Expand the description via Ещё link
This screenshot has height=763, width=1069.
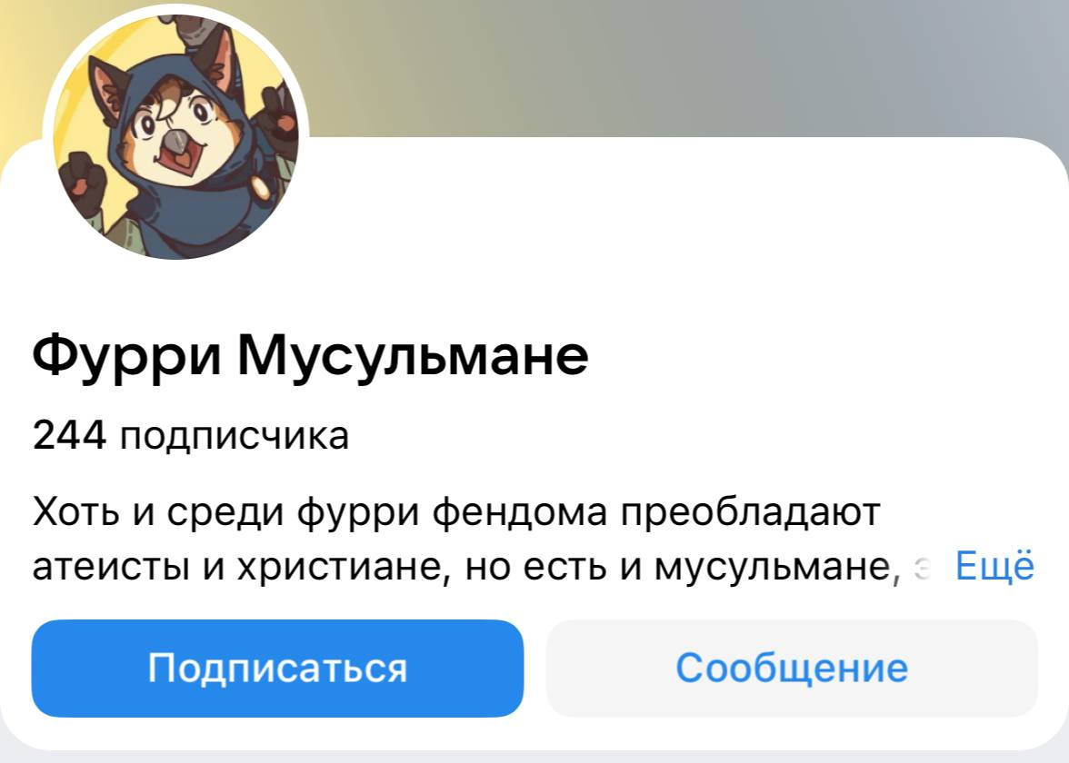[x=994, y=565]
